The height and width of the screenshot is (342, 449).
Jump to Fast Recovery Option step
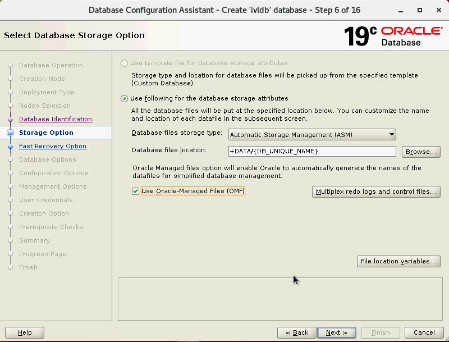tap(53, 147)
